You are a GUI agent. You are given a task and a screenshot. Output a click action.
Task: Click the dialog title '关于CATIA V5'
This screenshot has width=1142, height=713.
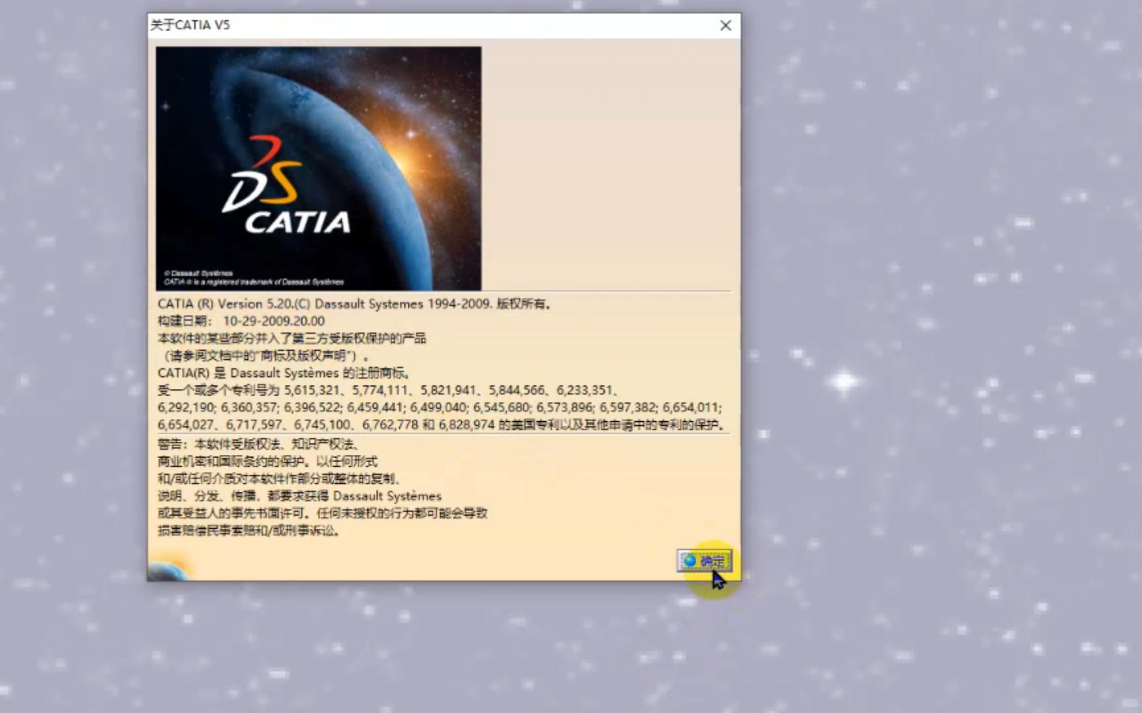pyautogui.click(x=190, y=25)
